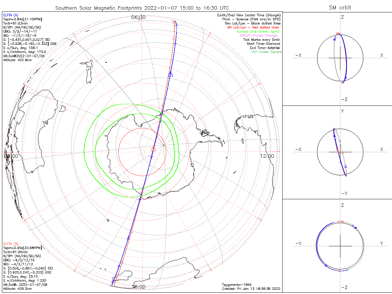Screen dimensions: 392x294
Task: Click the 'SM orbit' panel heading
Action: 340,8
